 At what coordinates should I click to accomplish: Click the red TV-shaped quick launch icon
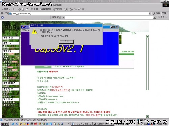(x=36, y=124)
